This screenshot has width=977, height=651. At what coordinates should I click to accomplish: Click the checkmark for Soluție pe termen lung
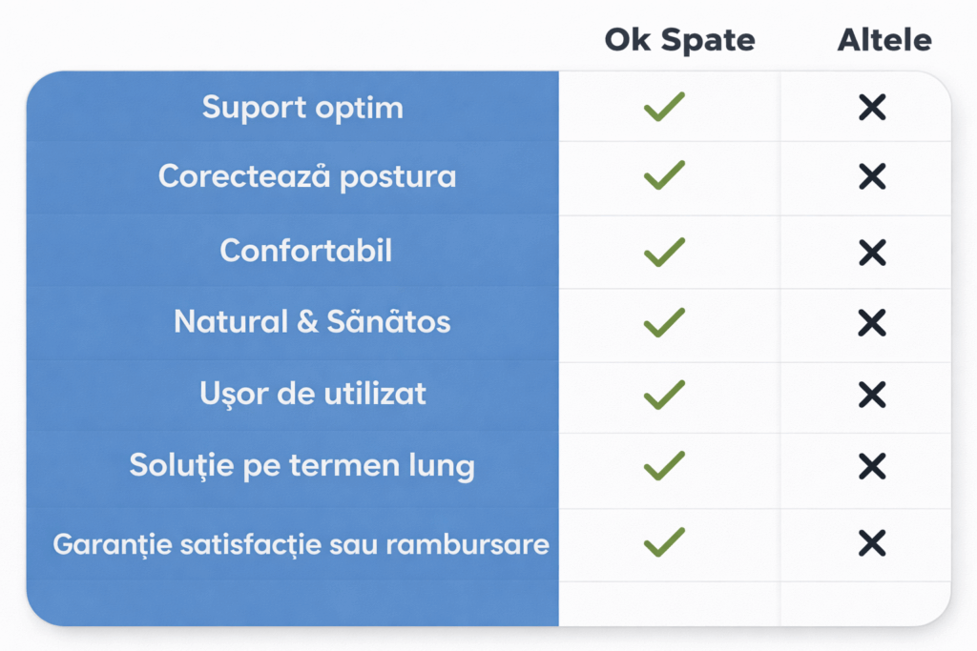pos(664,465)
